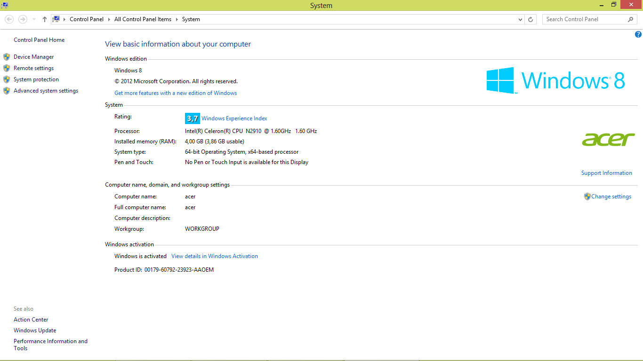Click Change settings for computer name

pyautogui.click(x=611, y=196)
